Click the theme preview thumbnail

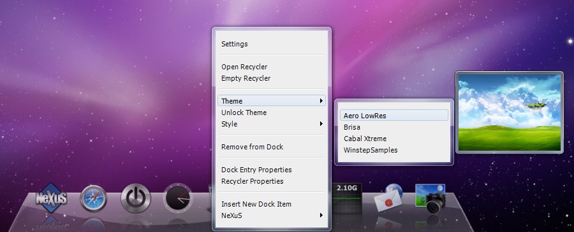pos(510,113)
